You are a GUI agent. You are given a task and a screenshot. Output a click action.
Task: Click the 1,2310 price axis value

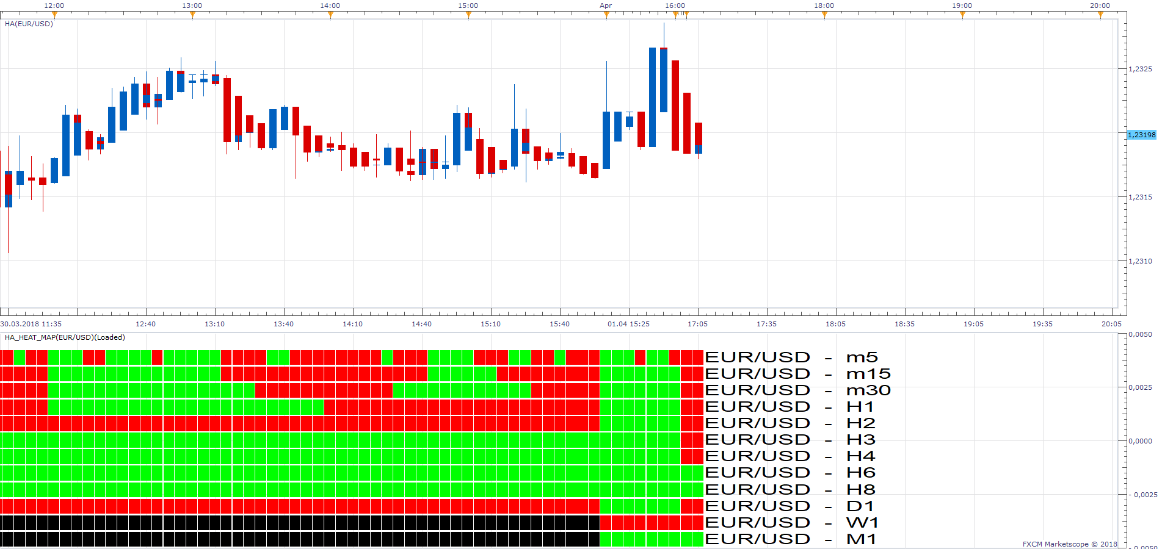click(x=1140, y=261)
